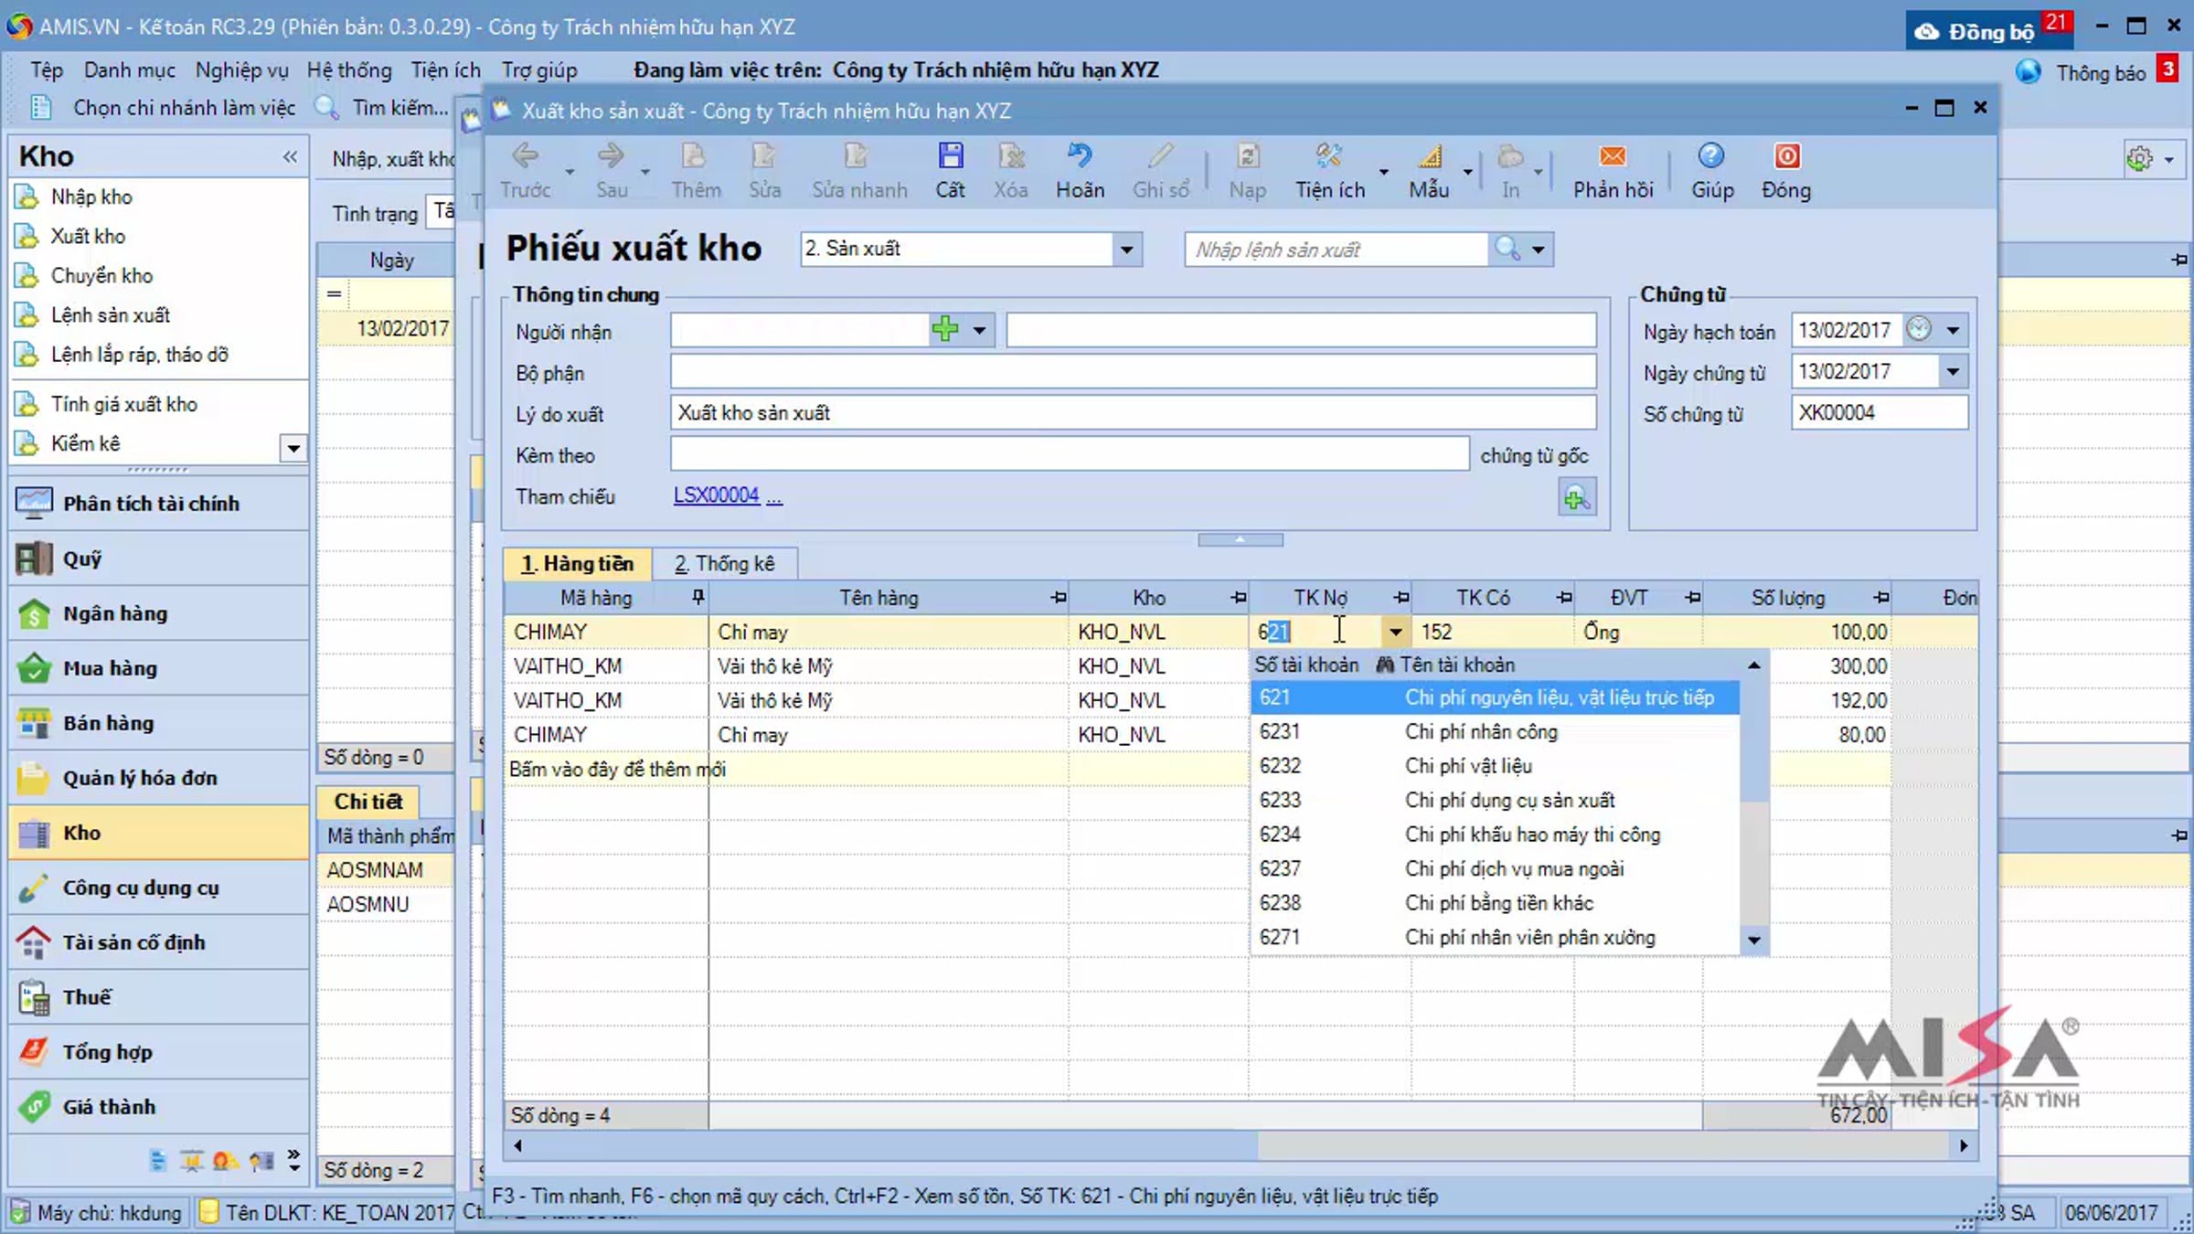The width and height of the screenshot is (2194, 1234).
Task: Collapse the Thông tin chung section splitter arrow
Action: (x=1241, y=540)
